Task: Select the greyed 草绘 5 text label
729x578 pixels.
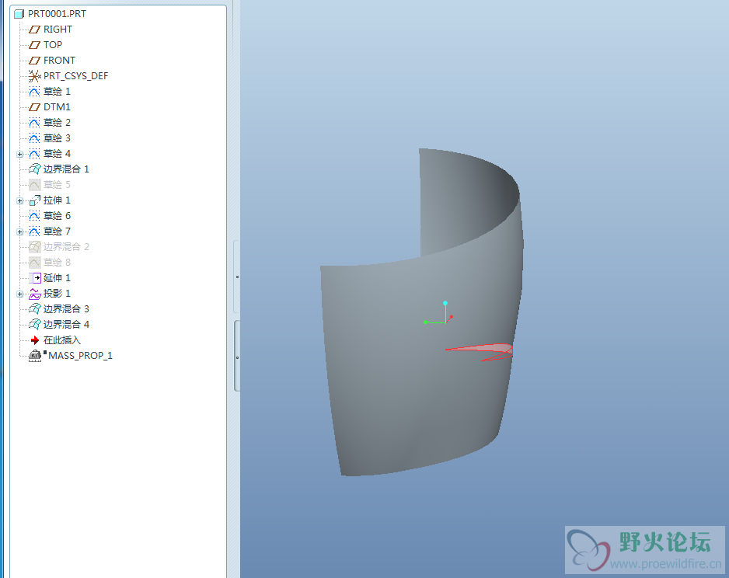Action: (57, 185)
